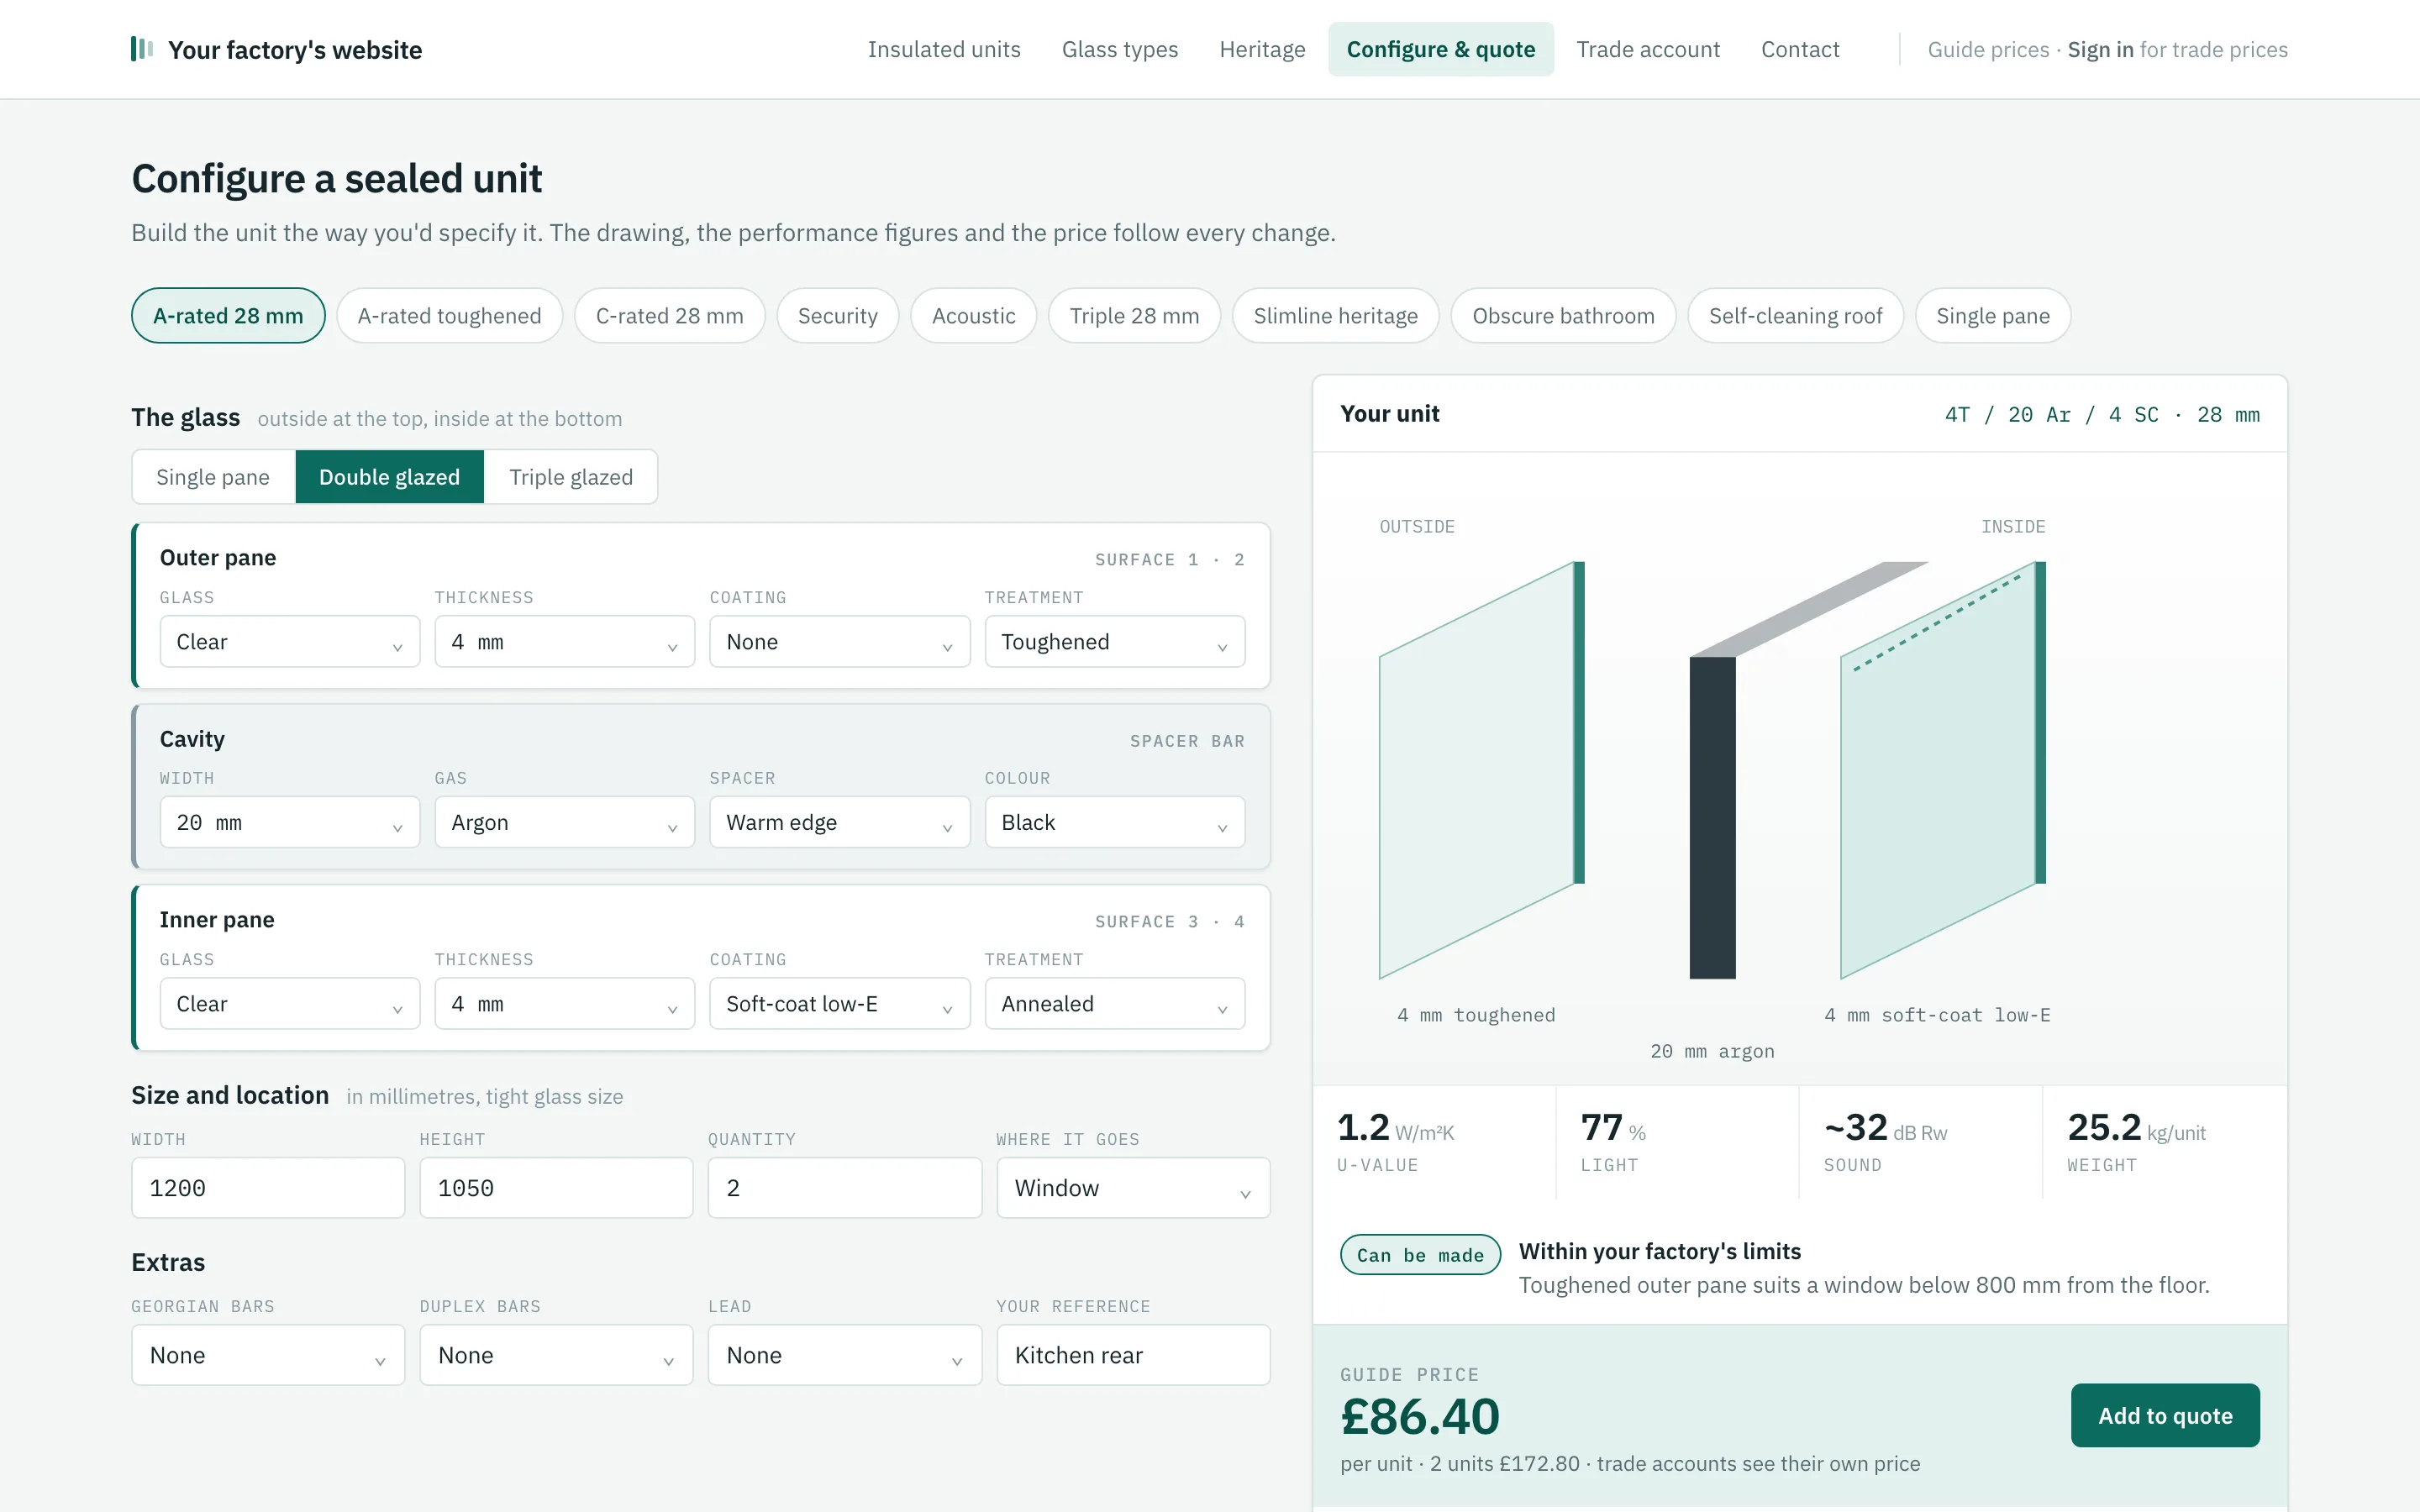Open outer pane Treatment dropdown showing Toughened

coord(1115,642)
